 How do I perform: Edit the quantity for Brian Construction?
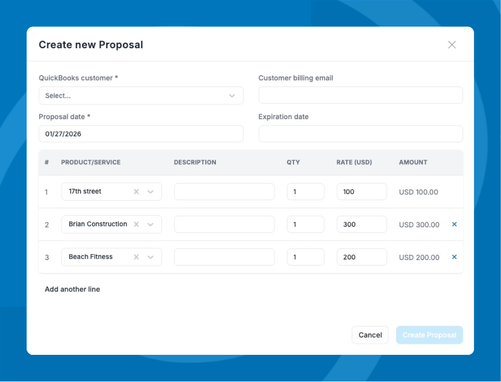pos(305,225)
